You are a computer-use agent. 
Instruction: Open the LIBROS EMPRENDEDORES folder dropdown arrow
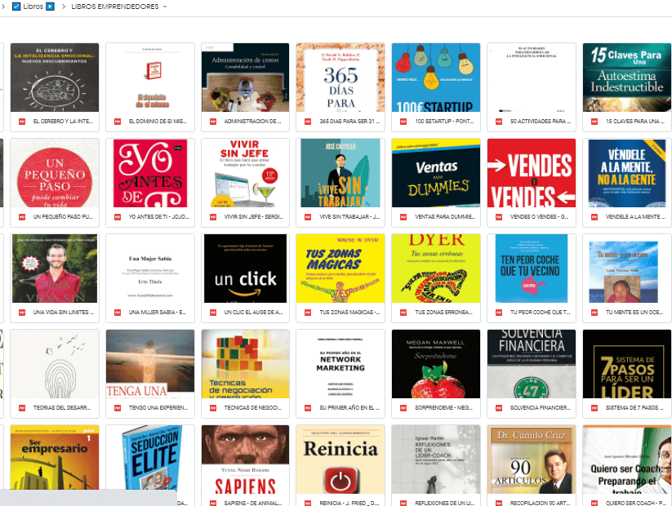[x=165, y=7]
